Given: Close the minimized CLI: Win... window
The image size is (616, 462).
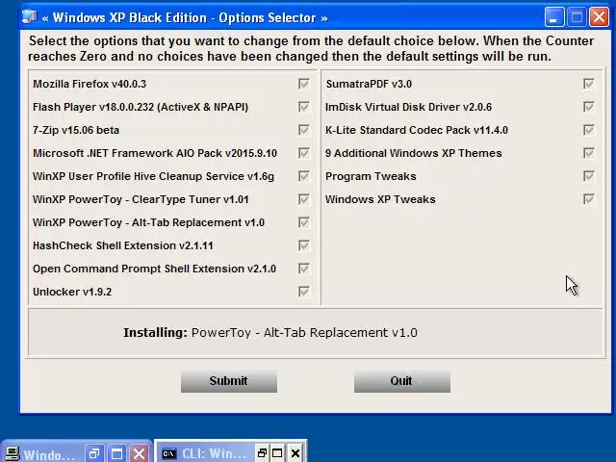Looking at the screenshot, I should click(295, 453).
